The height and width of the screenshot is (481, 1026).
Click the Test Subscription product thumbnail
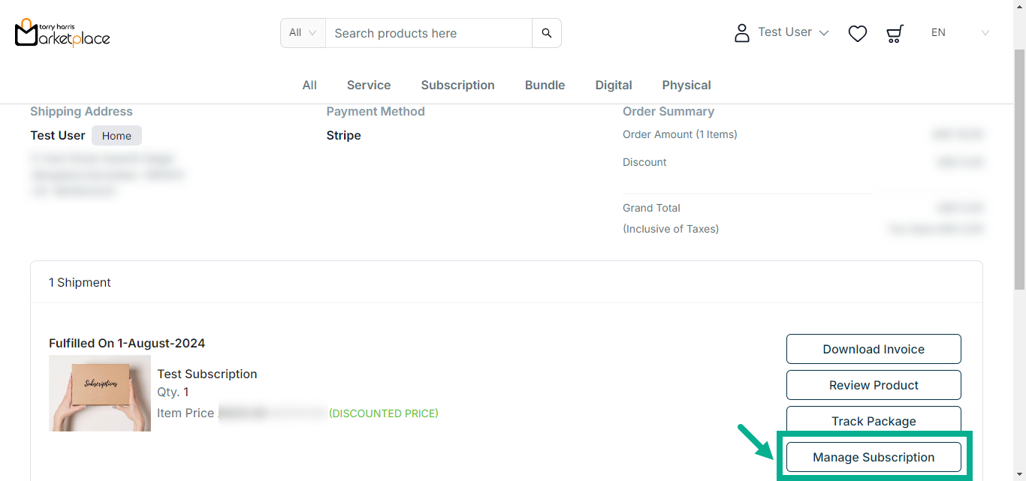[100, 393]
